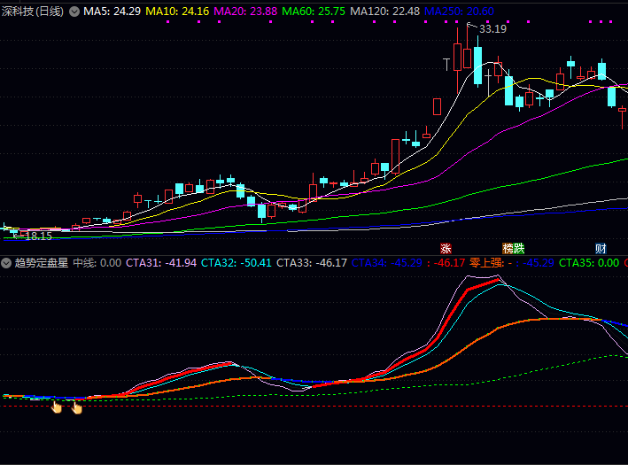Click the flag icon near 33.19 high
The image size is (628, 465).
[472, 27]
